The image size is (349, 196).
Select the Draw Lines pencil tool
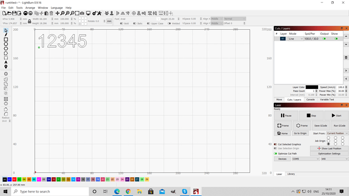pyautogui.click(x=6, y=35)
